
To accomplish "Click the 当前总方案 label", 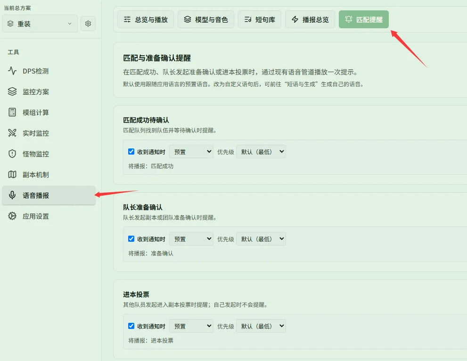I will click(17, 8).
